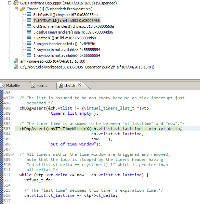
Task: Click line number 499 in the gutter
Action: [7, 108]
